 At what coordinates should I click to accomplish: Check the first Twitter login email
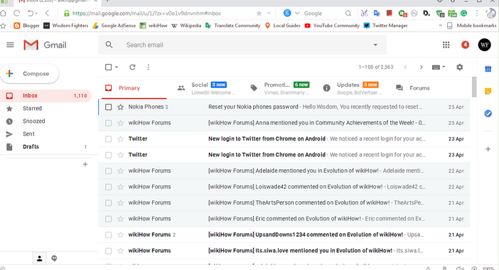pos(109,139)
